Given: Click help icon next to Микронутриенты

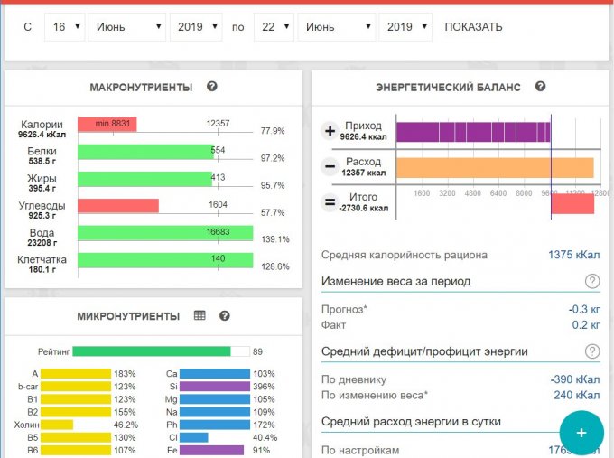Looking at the screenshot, I should pyautogui.click(x=225, y=316).
